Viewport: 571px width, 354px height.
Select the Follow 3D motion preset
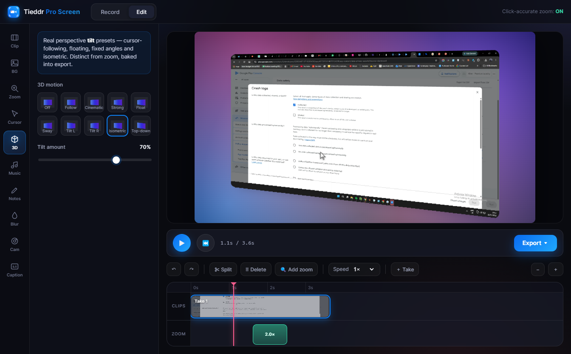[71, 102]
